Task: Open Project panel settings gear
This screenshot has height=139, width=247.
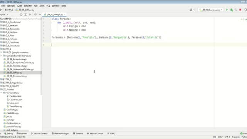Action: pyautogui.click(x=35, y=15)
